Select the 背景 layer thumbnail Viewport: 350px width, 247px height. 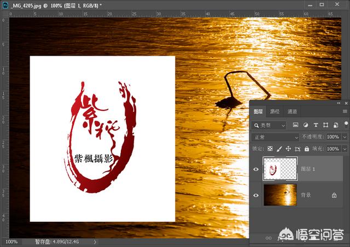[280, 195]
